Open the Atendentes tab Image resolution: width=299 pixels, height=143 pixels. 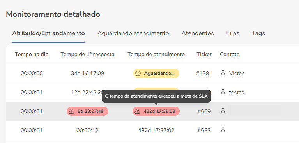coord(198,33)
